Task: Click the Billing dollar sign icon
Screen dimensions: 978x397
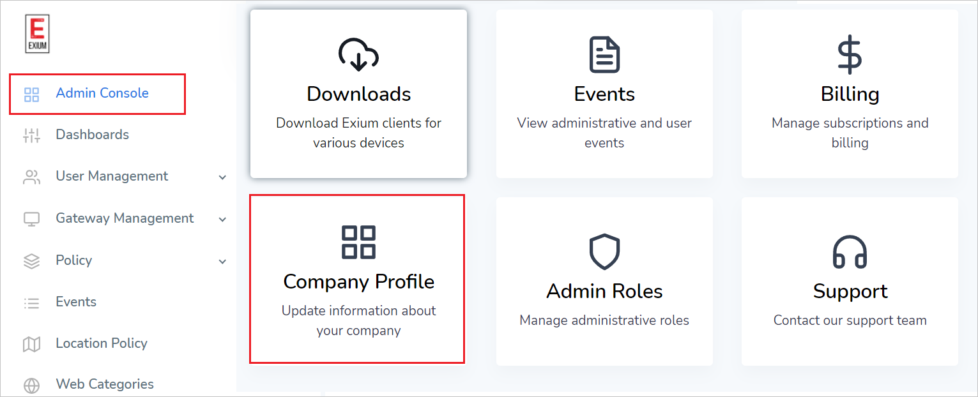Action: coord(850,55)
